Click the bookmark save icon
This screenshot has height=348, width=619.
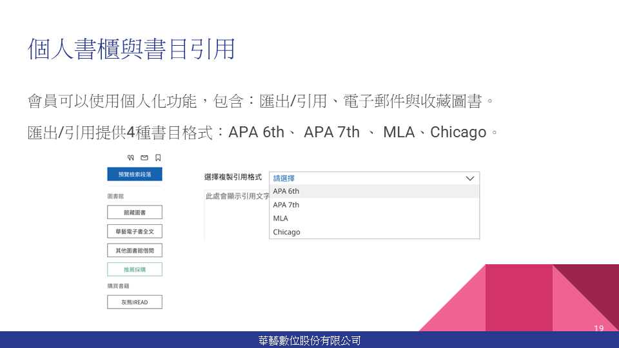[x=158, y=158]
